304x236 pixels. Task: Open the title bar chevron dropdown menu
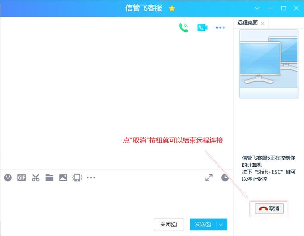(x=258, y=8)
